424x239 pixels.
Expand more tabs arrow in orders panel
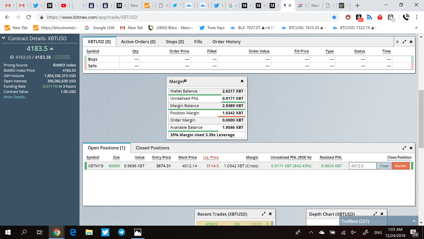click(x=397, y=42)
